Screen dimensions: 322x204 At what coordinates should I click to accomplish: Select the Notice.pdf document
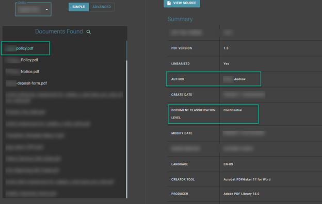tap(30, 72)
